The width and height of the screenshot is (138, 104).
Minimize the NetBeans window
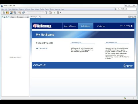point(126,5)
